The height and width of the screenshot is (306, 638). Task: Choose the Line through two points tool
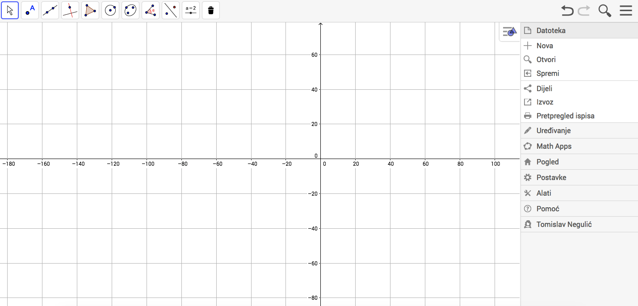[x=50, y=10]
